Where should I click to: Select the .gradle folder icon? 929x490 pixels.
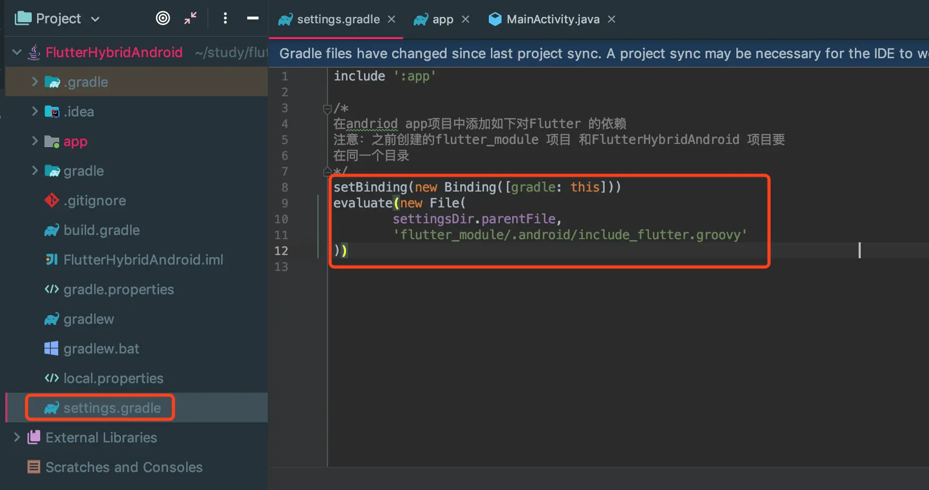[52, 82]
